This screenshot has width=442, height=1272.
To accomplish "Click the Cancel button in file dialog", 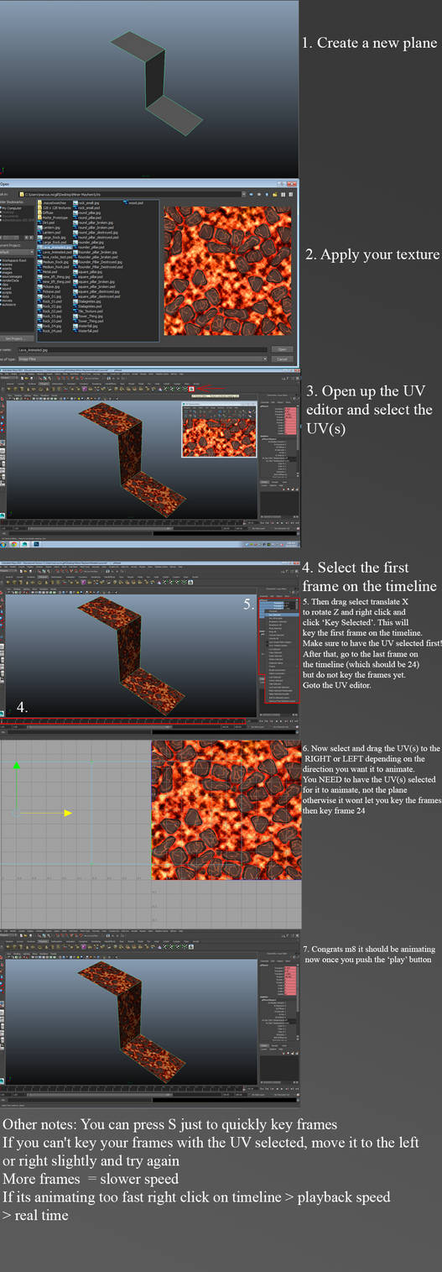I will [x=281, y=359].
